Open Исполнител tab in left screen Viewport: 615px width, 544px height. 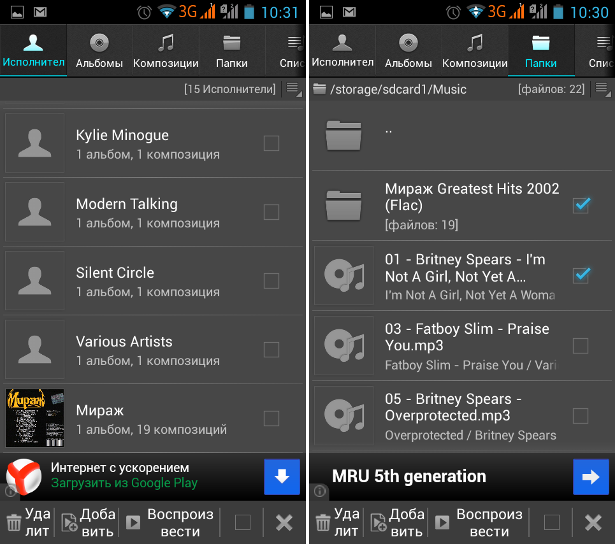33,50
